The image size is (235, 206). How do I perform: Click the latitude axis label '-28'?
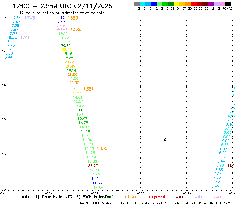(x=3, y=154)
